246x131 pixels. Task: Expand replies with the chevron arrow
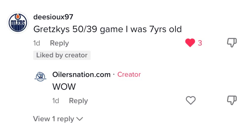coord(79,119)
